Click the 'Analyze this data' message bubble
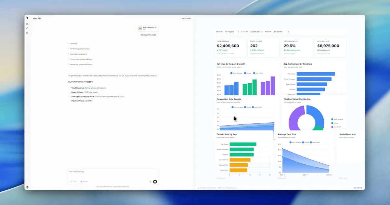 [149, 35]
